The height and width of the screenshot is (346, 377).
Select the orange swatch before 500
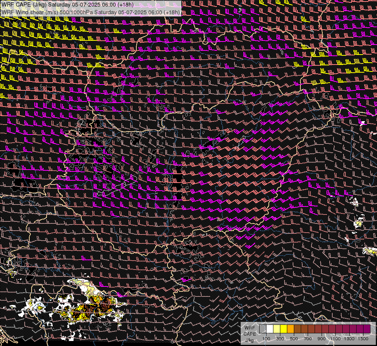tap(291, 329)
